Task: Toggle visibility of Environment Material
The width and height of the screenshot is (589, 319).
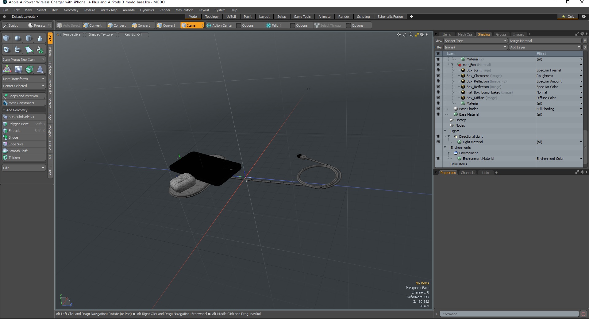Action: click(438, 158)
